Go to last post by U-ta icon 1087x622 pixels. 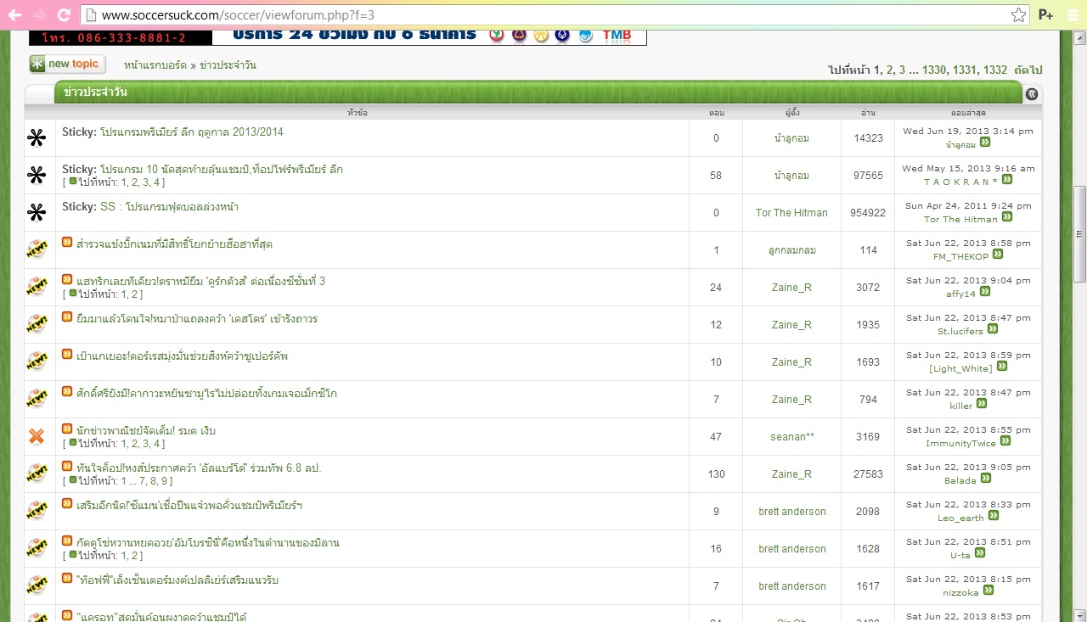click(x=979, y=553)
